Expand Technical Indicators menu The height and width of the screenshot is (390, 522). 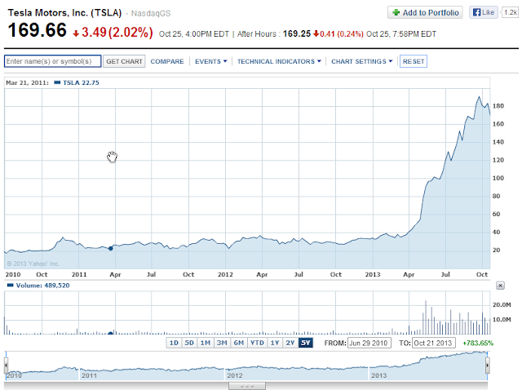[279, 61]
